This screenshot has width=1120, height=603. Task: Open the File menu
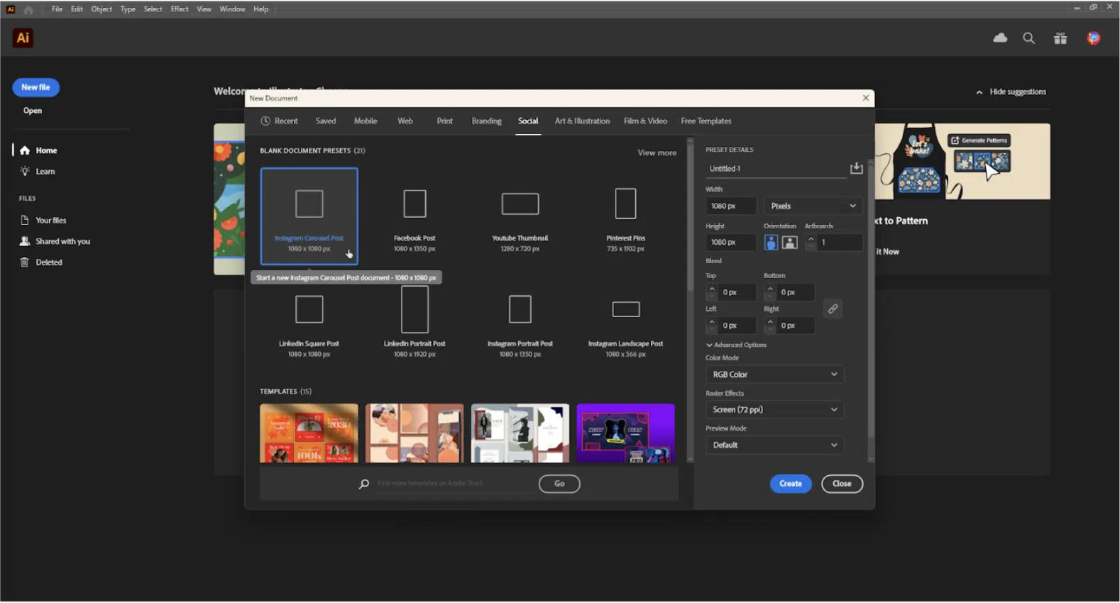click(57, 9)
